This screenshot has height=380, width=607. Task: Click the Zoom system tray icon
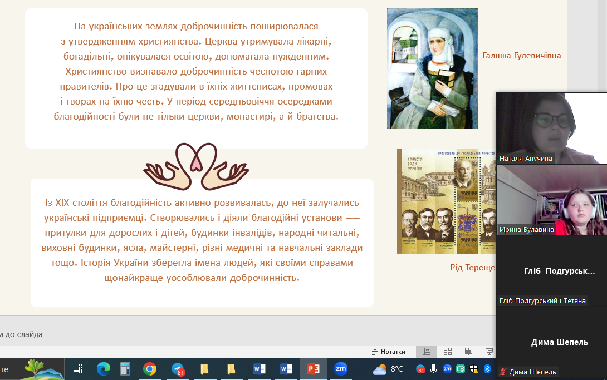447,369
